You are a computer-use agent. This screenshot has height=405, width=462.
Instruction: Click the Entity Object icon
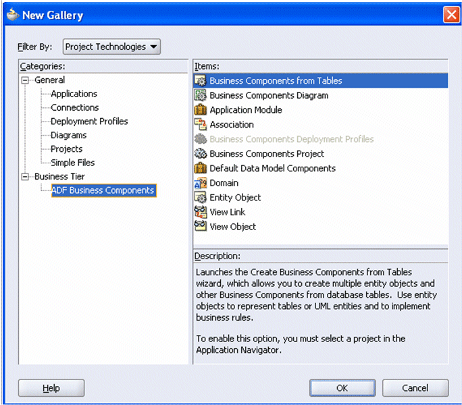coord(201,197)
